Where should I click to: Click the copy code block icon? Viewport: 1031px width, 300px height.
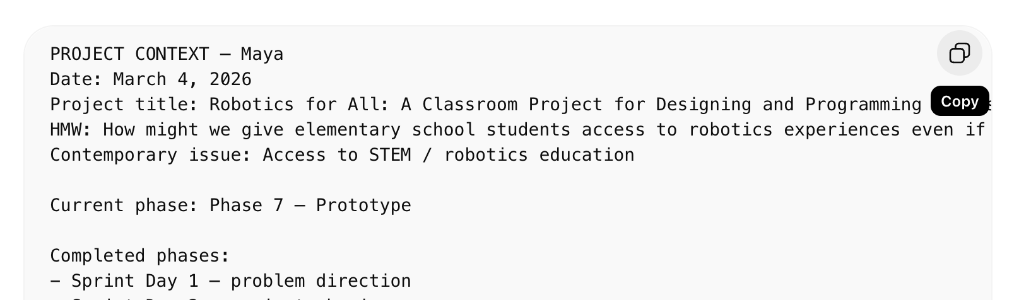tap(959, 53)
